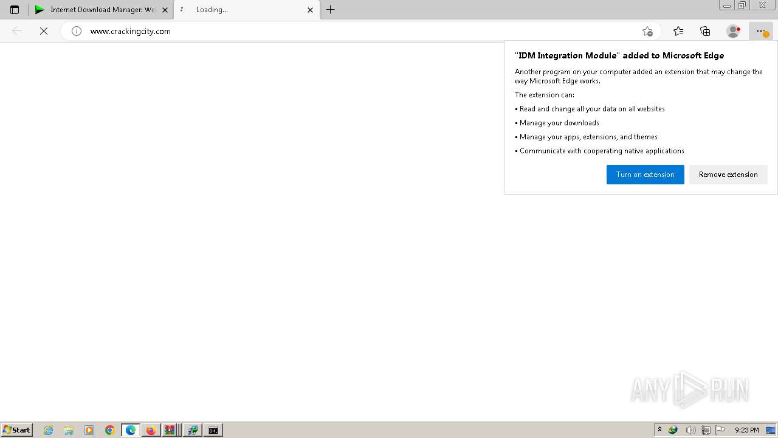This screenshot has height=438, width=778.
Task: Switch to Internet Download Manager tab
Action: pos(102,10)
